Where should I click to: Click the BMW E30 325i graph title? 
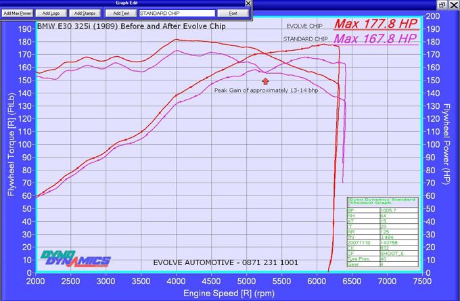pyautogui.click(x=131, y=26)
